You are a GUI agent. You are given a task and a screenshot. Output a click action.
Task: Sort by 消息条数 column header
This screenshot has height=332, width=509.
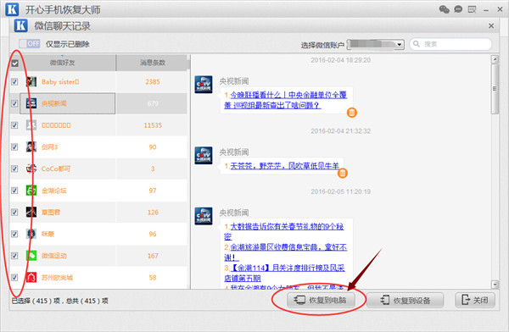point(153,63)
